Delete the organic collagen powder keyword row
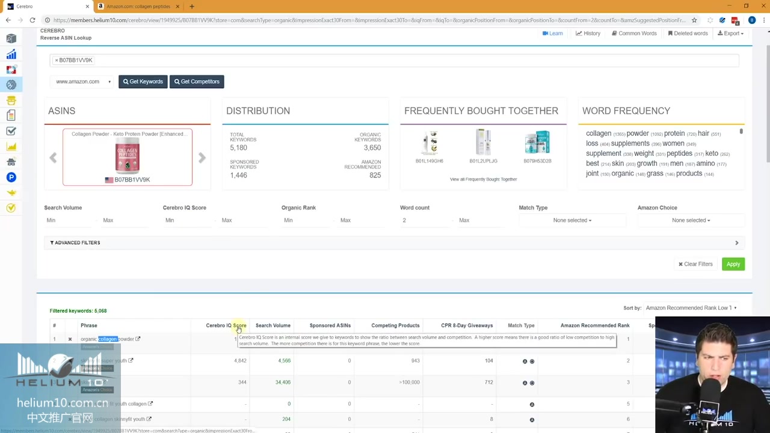770x433 pixels. tap(70, 339)
